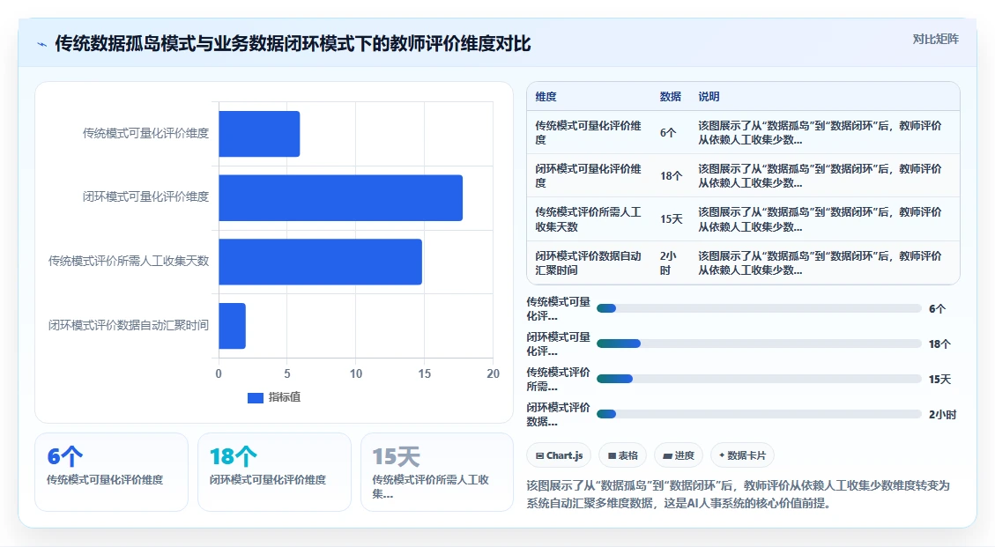Viewport: 995px width, 547px height.
Task: Click the 闭环模式可量化评价维度 chart bar
Action: coord(341,198)
